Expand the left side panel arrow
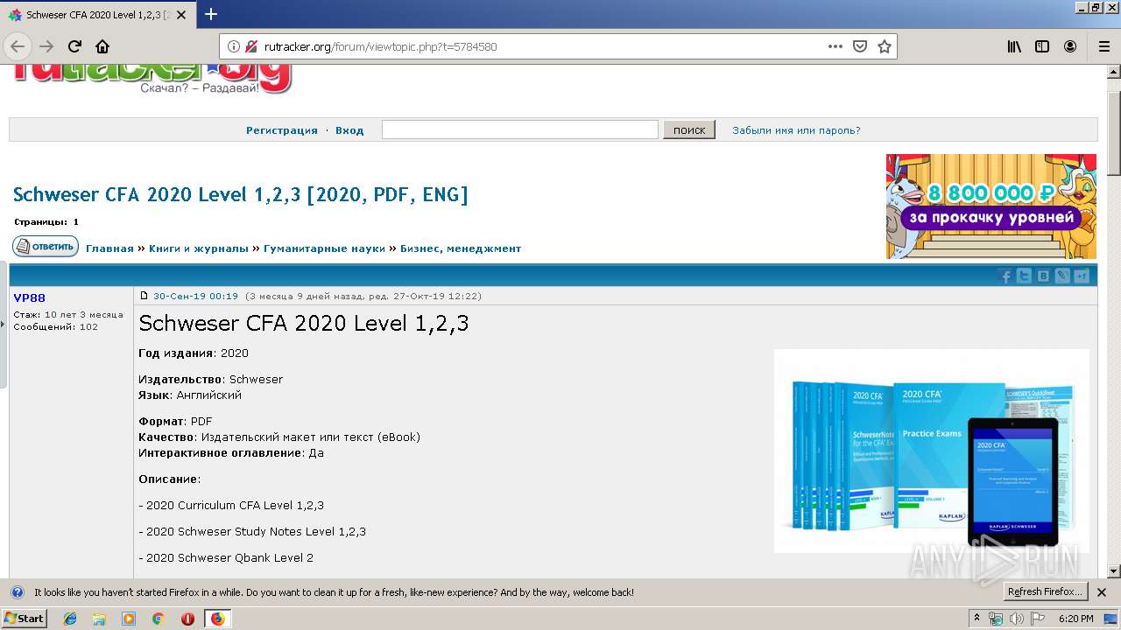Image resolution: width=1121 pixels, height=630 pixels. (x=4, y=324)
